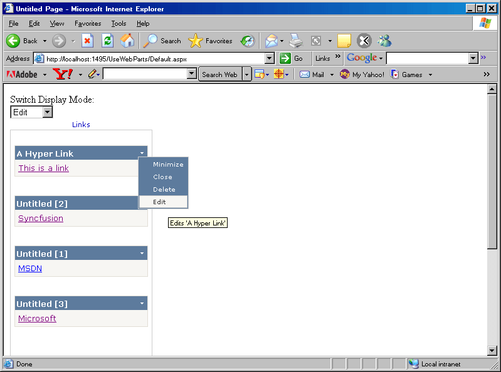
Task: Click in the Google search input field
Action: [x=427, y=58]
